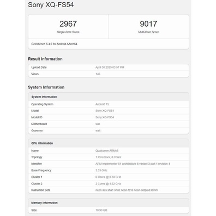Screen dimensions: 216x216
Task: Click the Model ID label
Action: pyautogui.click(x=37, y=117)
